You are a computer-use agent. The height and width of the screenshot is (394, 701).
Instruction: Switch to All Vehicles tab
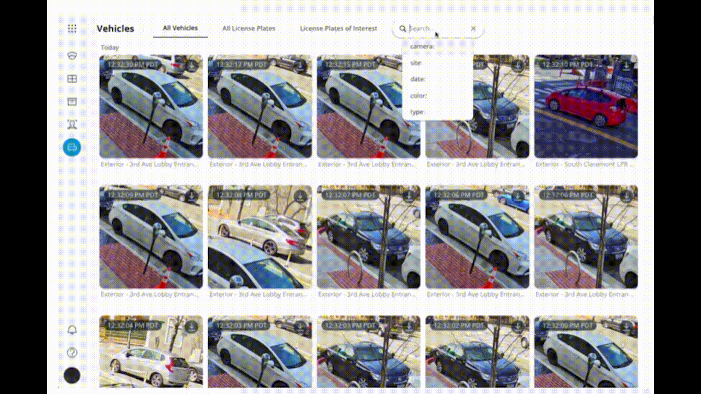(180, 28)
